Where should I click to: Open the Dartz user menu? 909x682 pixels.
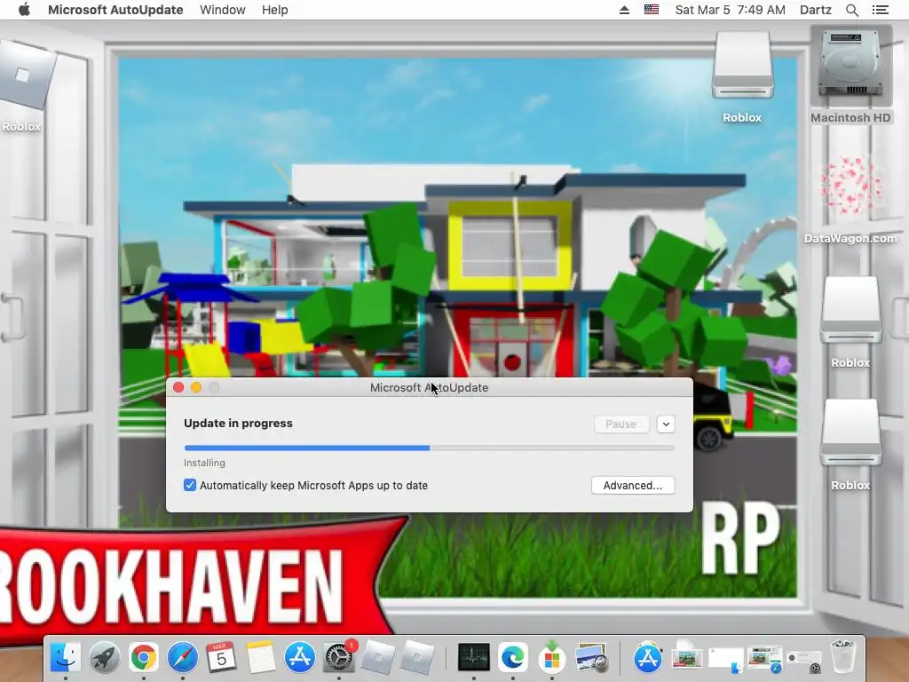[x=815, y=10]
